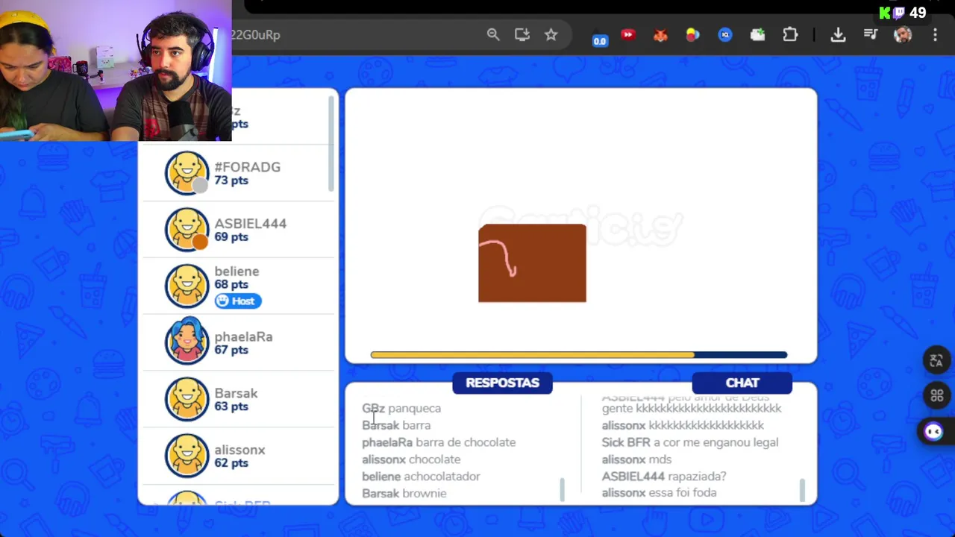Click the Discord icon on right sidebar
Image resolution: width=955 pixels, height=537 pixels.
pyautogui.click(x=933, y=432)
